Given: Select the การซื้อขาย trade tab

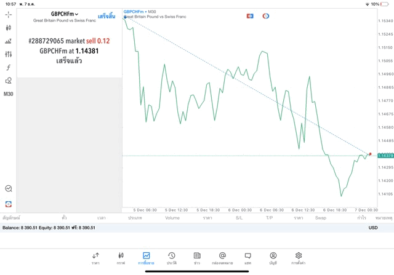Looking at the screenshot, I should coord(146,258).
